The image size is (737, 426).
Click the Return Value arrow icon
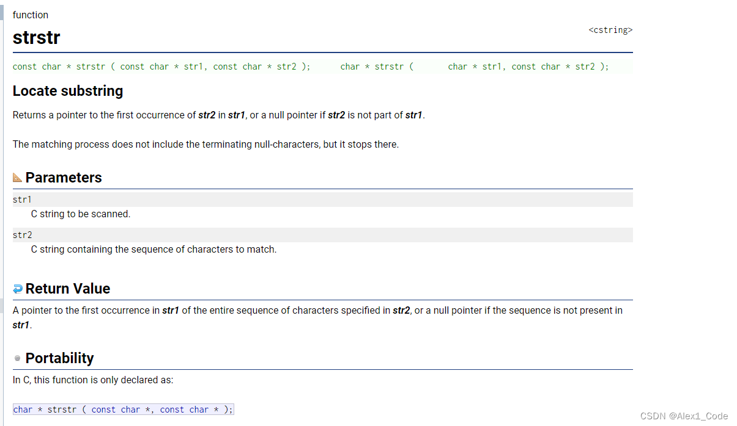click(x=17, y=289)
